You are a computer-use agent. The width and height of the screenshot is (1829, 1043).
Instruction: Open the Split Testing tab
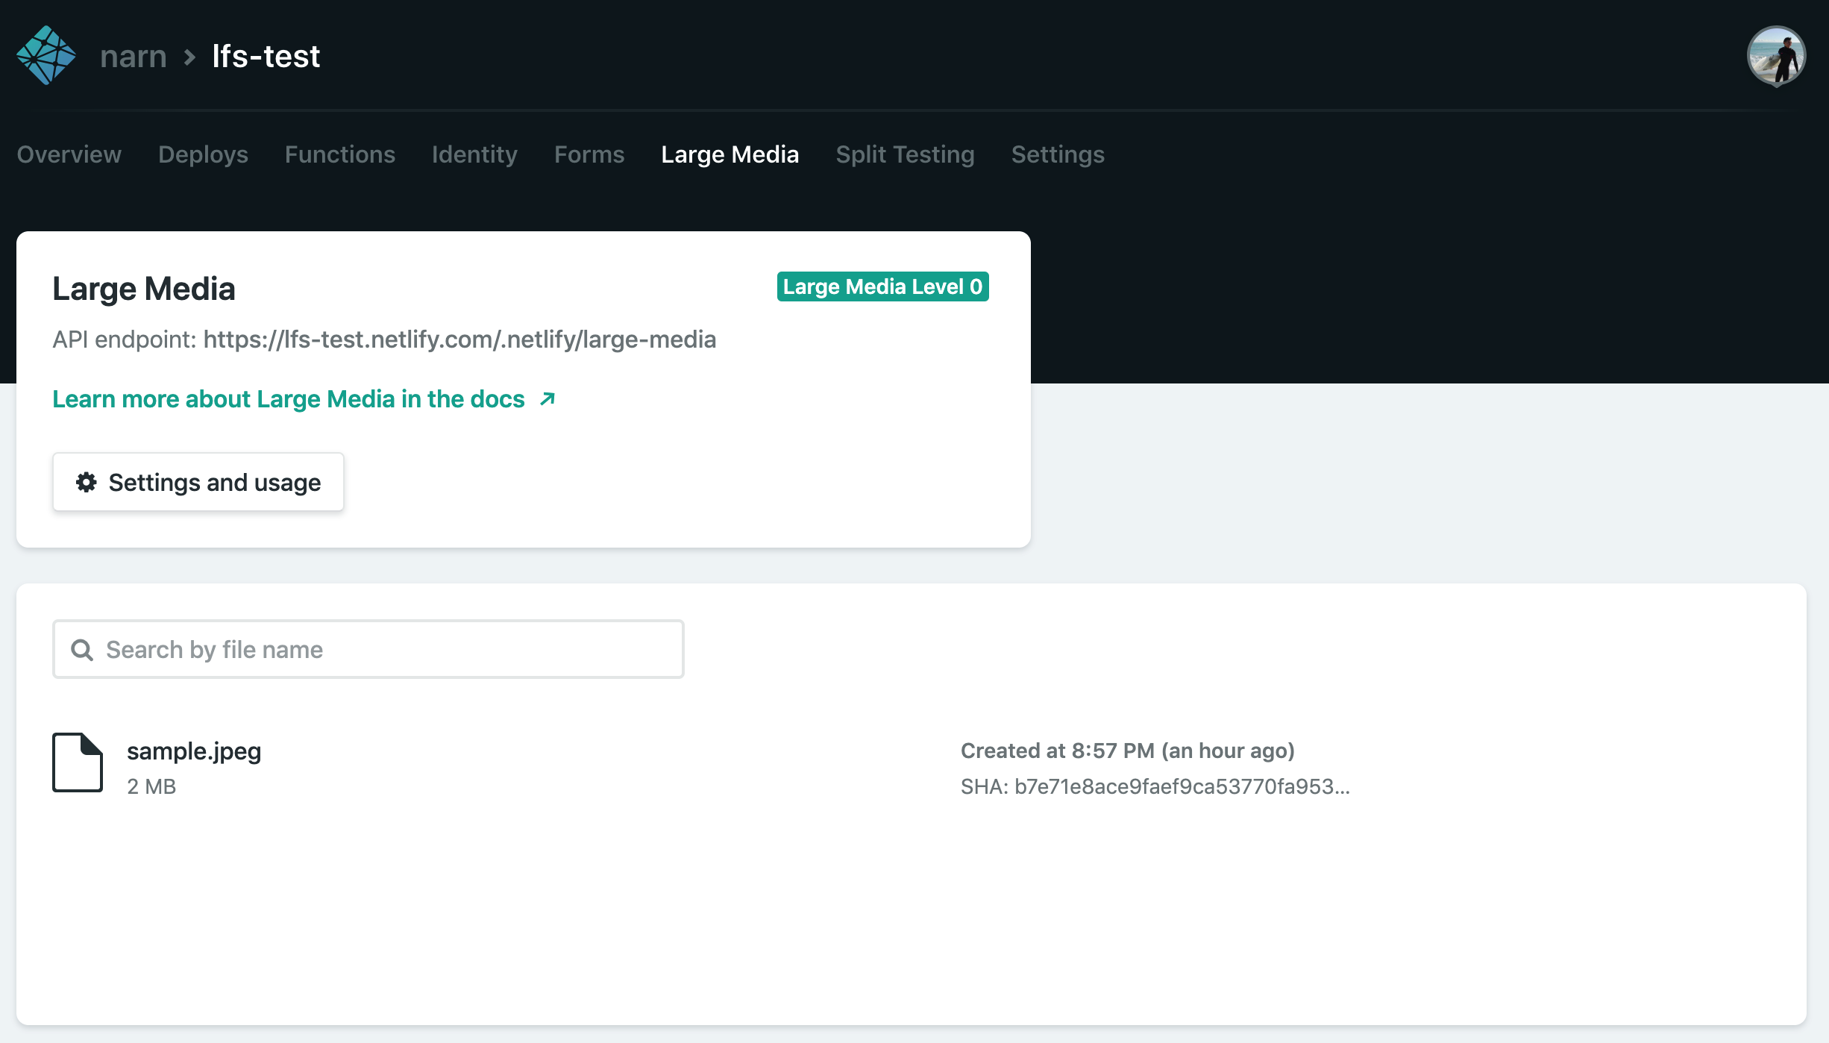(905, 154)
